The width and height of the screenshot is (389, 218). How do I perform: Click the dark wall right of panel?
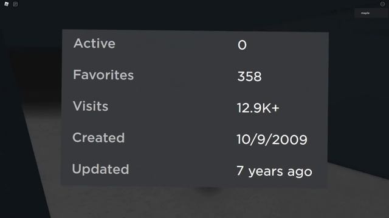359,94
